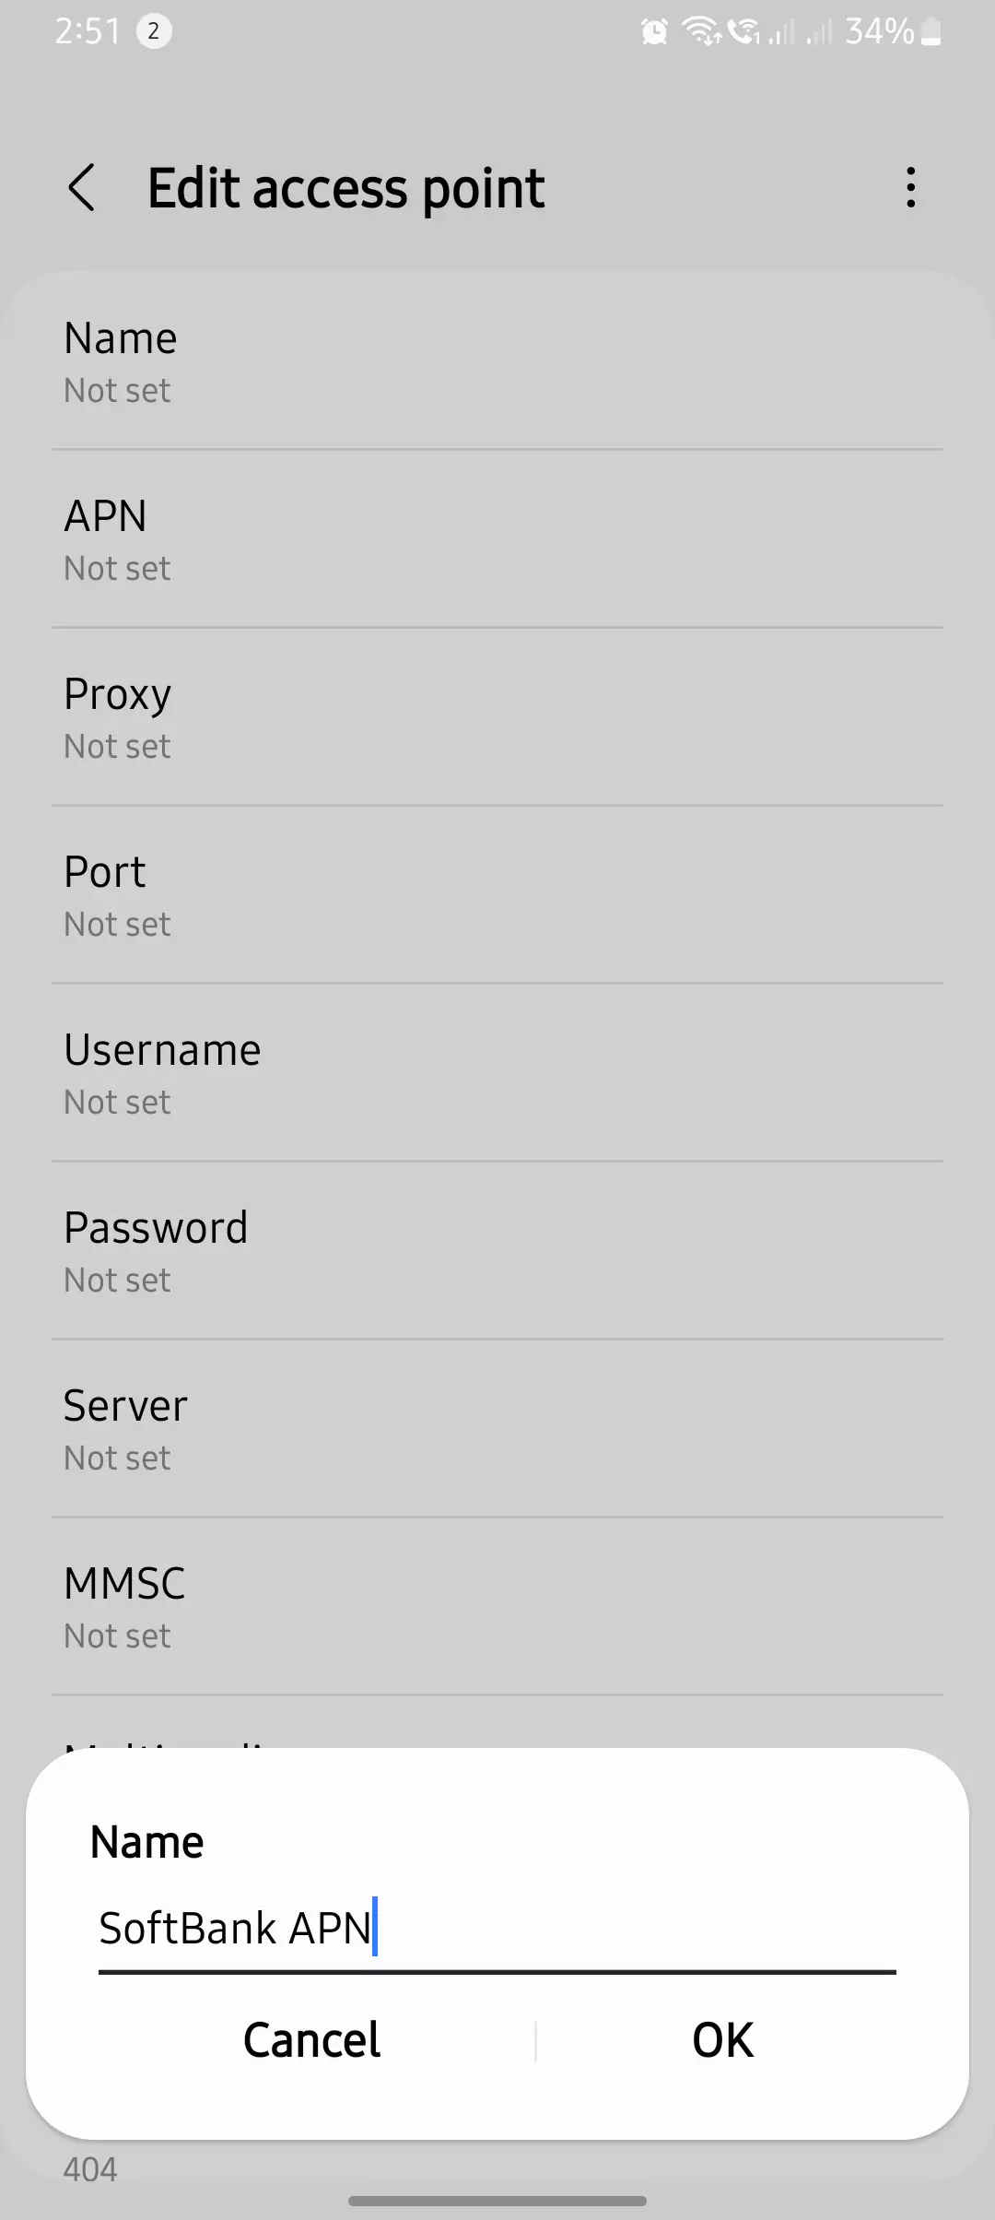Tap the status bar clock
This screenshot has width=995, height=2220.
coord(87,32)
